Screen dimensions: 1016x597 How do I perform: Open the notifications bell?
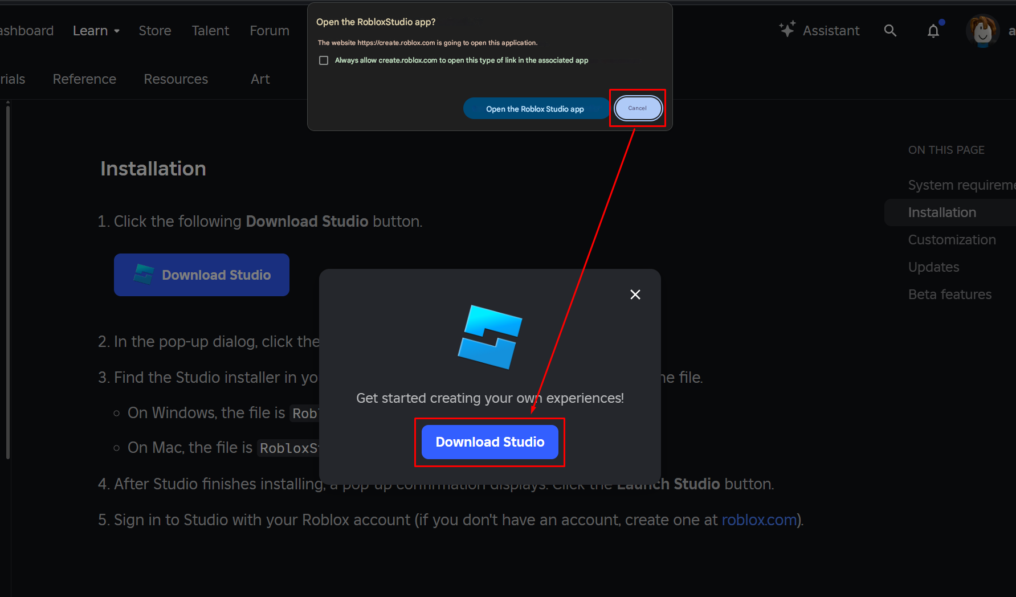pos(933,31)
